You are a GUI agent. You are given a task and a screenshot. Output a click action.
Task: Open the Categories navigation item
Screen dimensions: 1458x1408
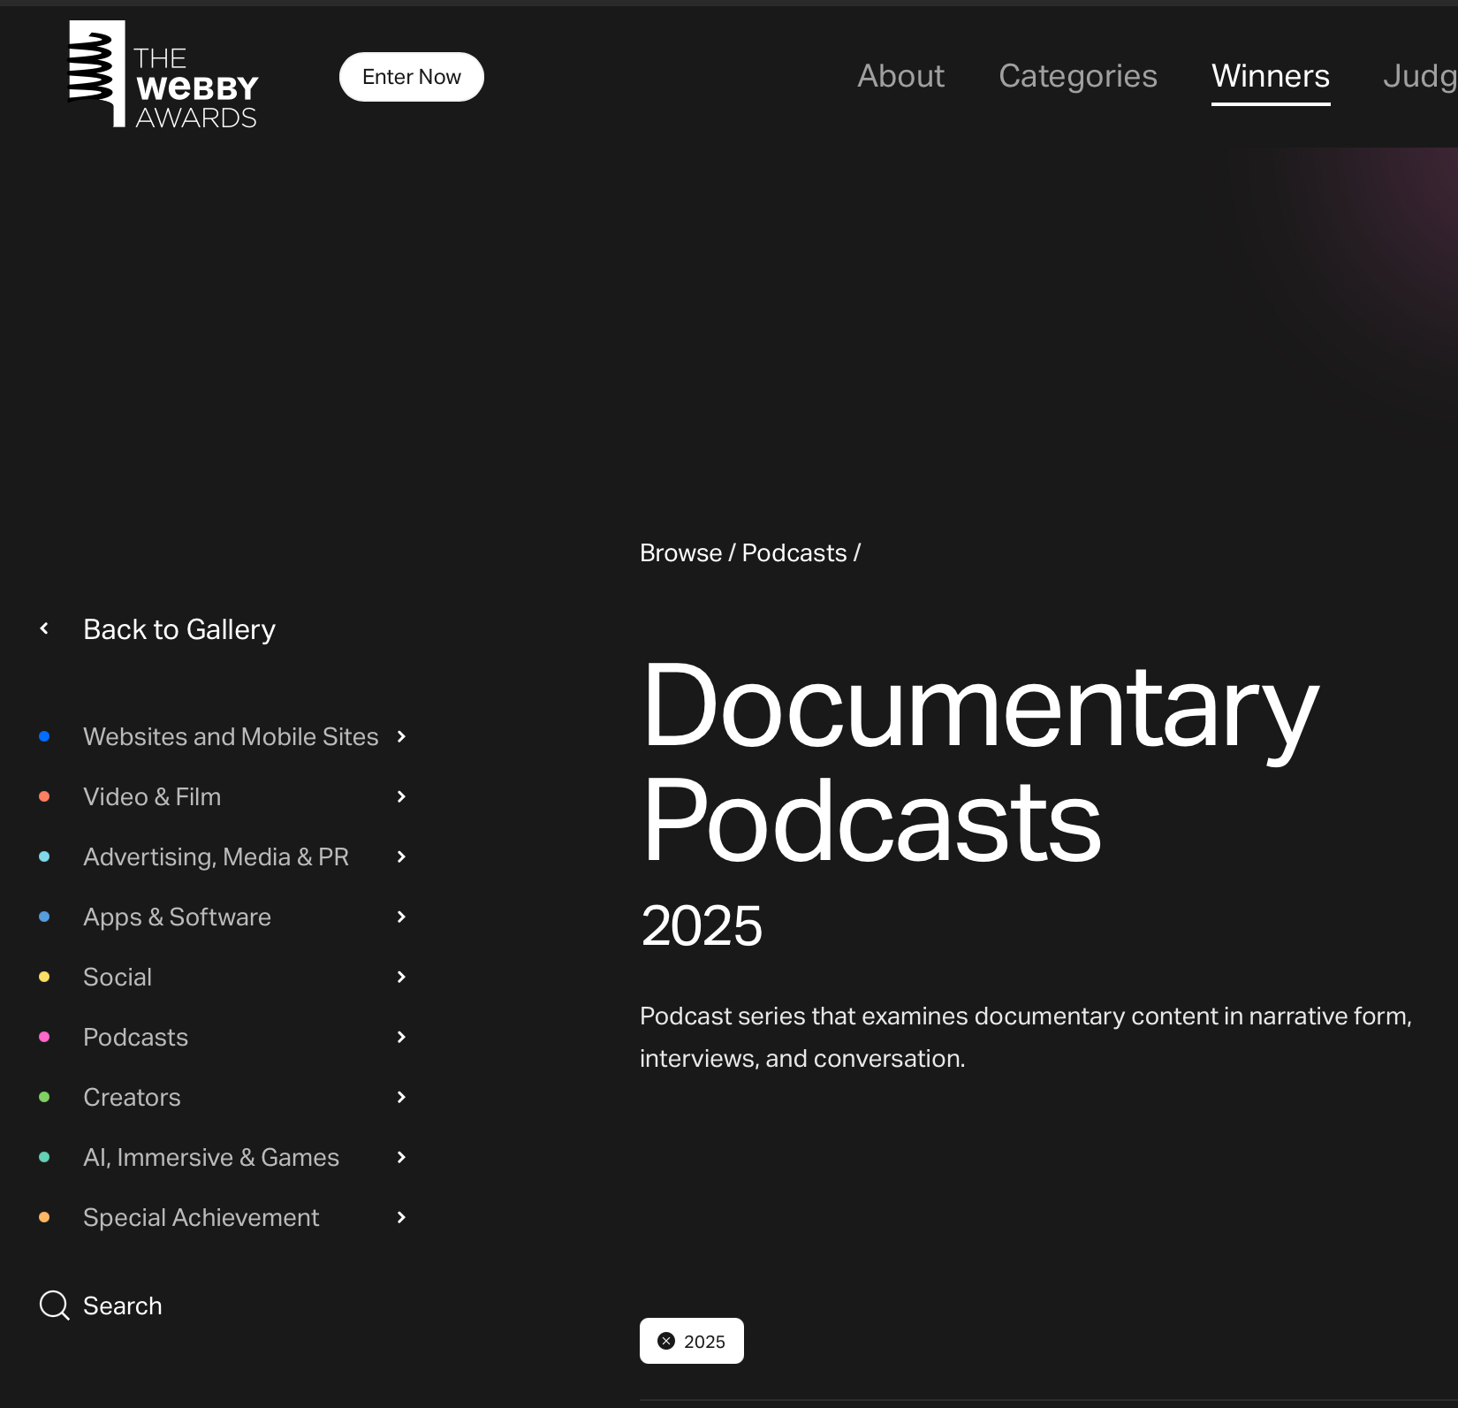(1077, 76)
